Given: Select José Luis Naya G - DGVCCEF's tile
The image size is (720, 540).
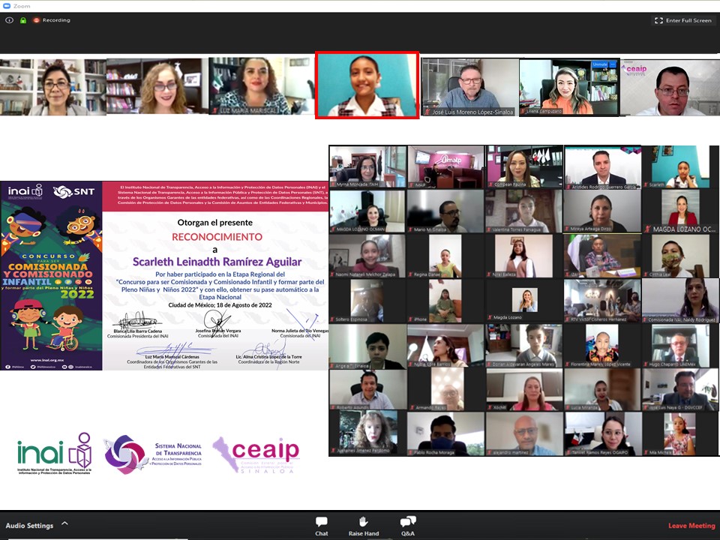Looking at the screenshot, I should tap(680, 390).
